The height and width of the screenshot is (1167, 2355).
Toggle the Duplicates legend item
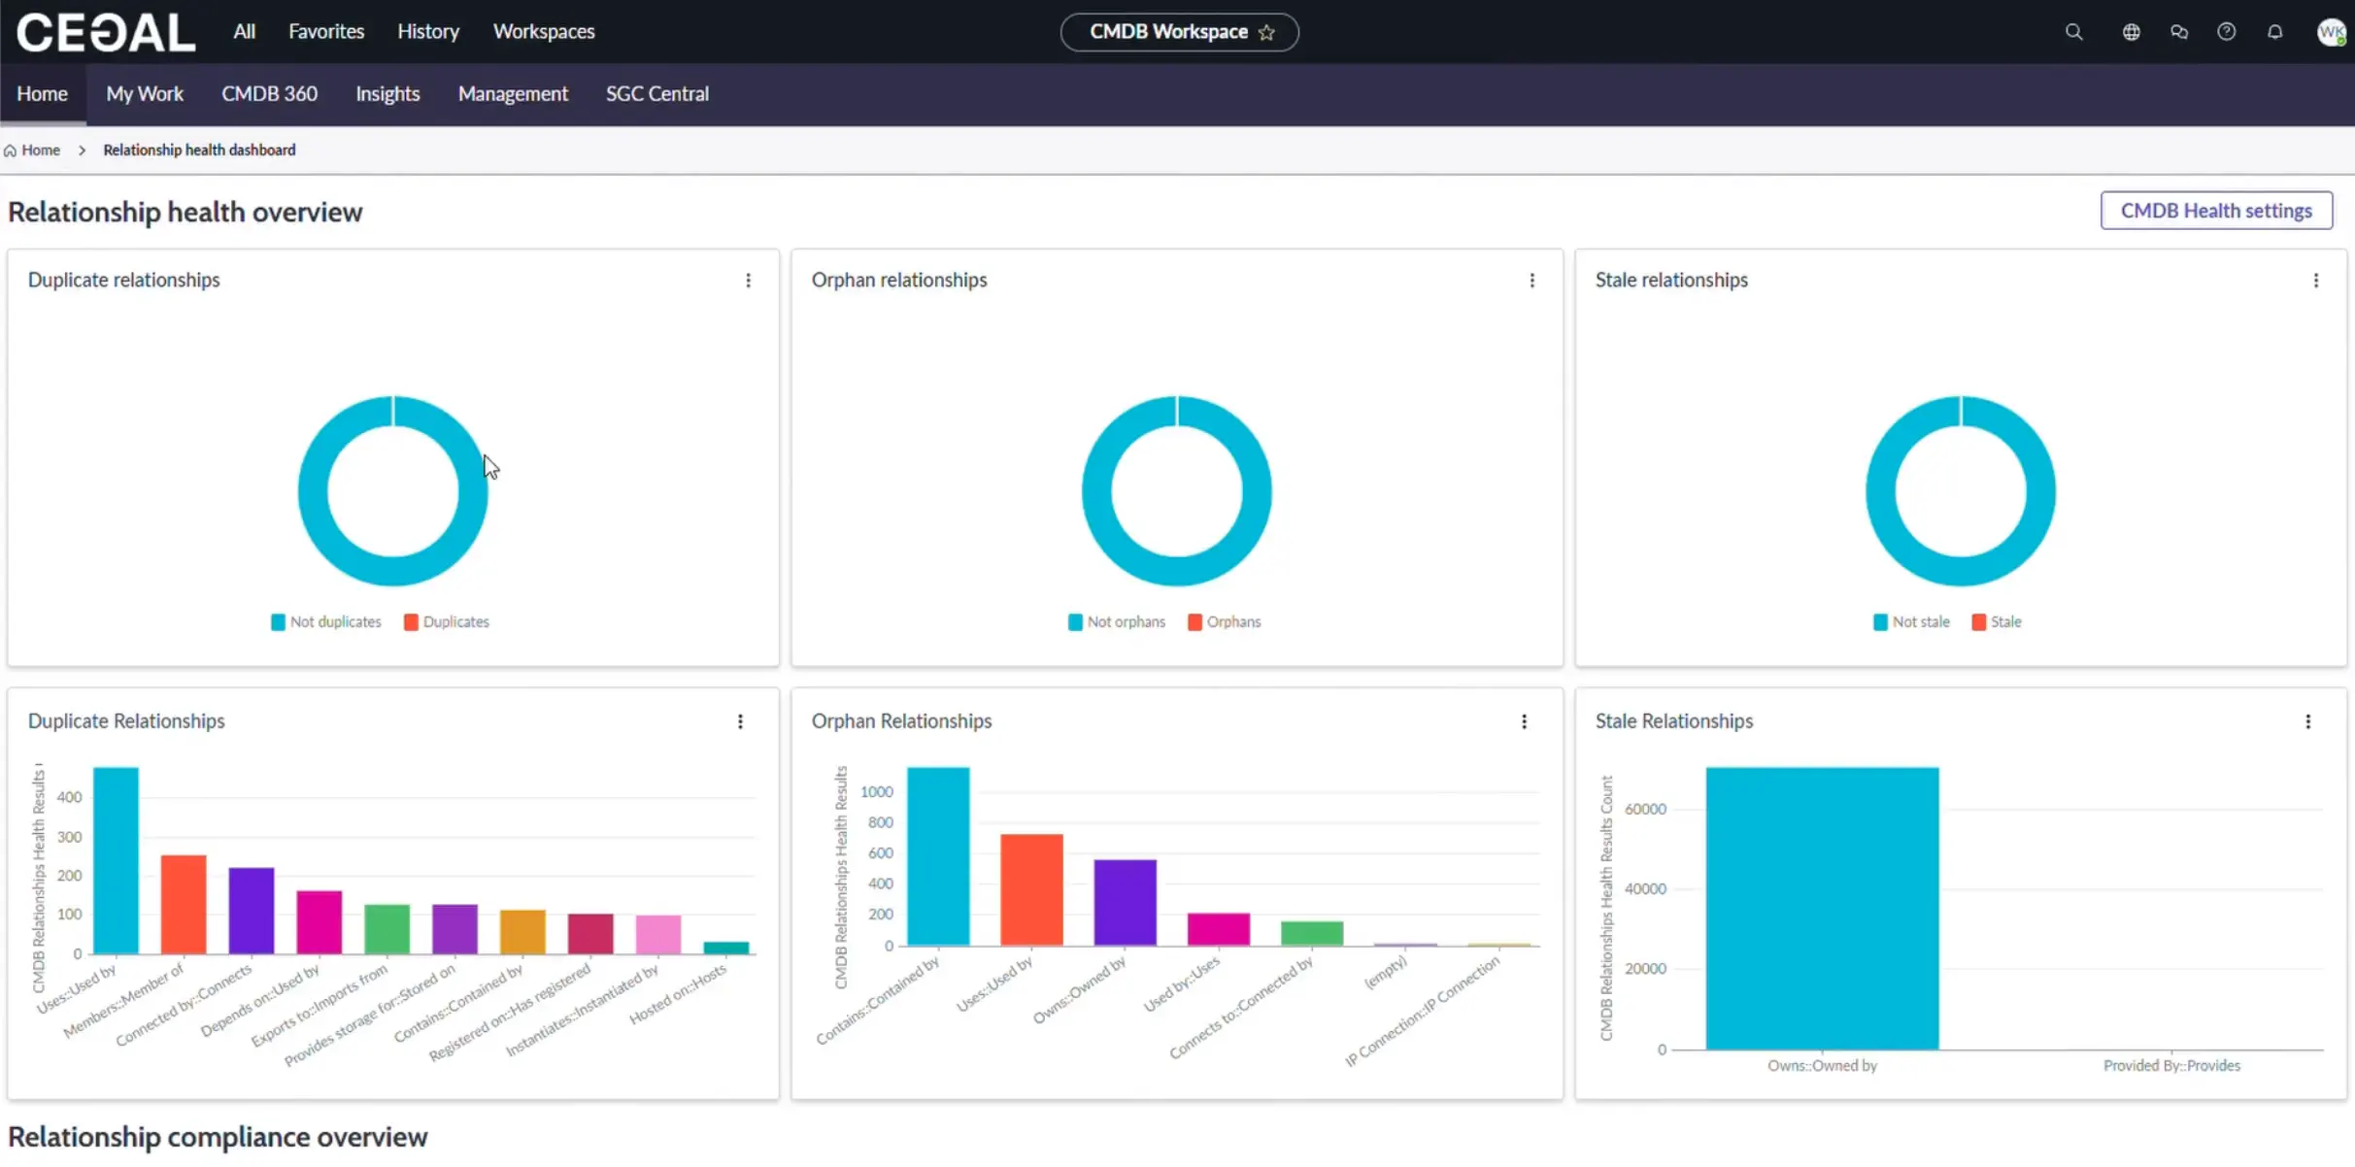coord(454,622)
